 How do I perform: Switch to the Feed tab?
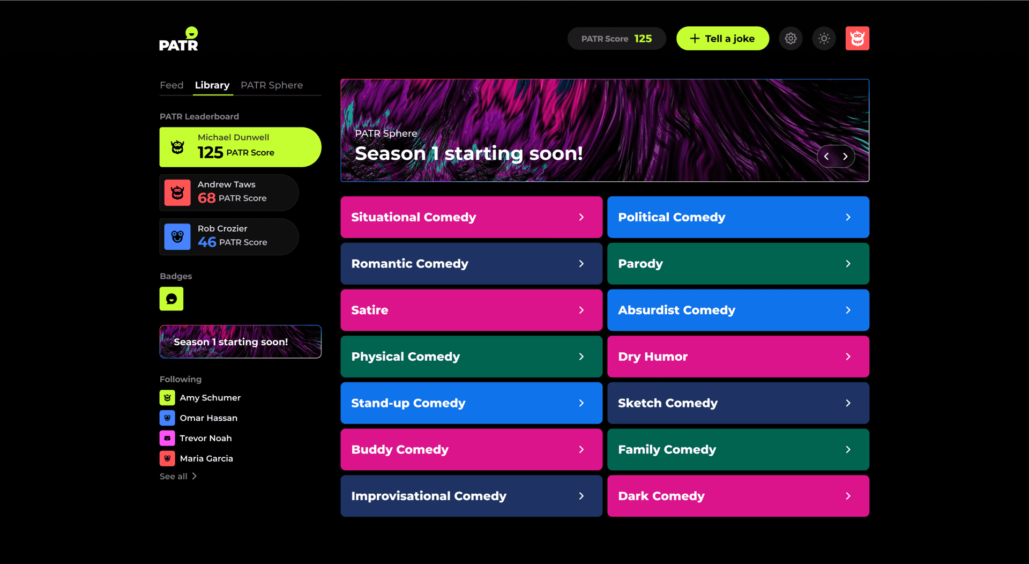(x=171, y=85)
